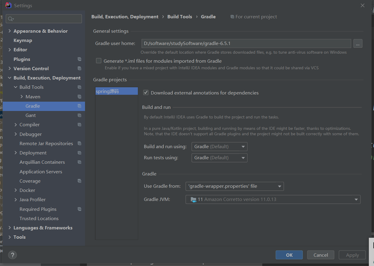Expand the Version Control section
The image size is (374, 266).
point(10,68)
